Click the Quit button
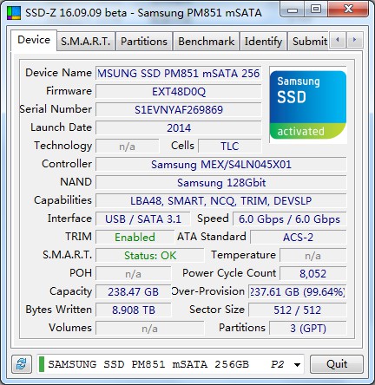Screen dimensions: 375x385 [337, 364]
